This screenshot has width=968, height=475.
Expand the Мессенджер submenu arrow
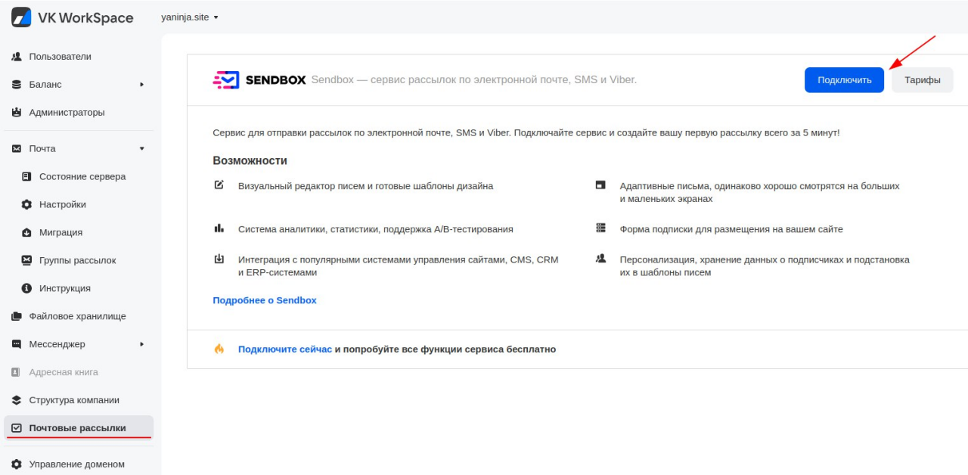141,344
